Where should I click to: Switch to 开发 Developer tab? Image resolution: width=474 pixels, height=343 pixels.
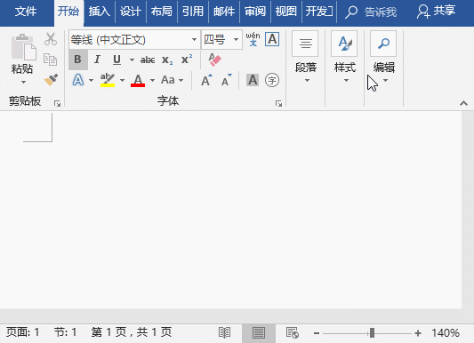coord(319,12)
